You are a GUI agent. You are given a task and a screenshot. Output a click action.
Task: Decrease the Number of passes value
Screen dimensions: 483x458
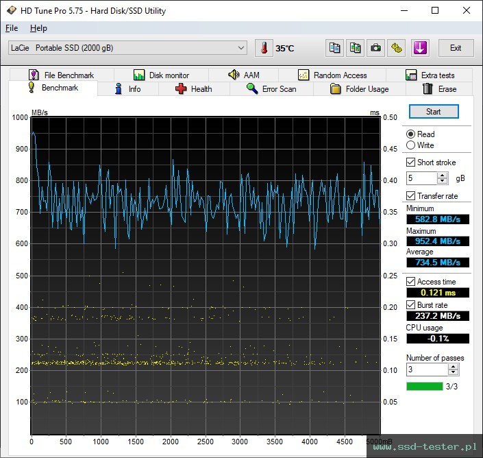[453, 372]
